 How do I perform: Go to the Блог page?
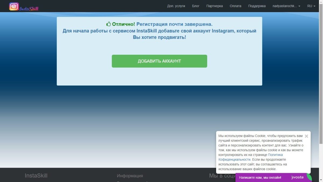196,6
